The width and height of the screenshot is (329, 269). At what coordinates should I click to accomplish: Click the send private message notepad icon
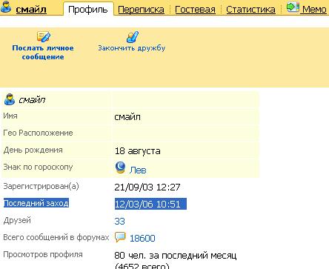(x=44, y=37)
